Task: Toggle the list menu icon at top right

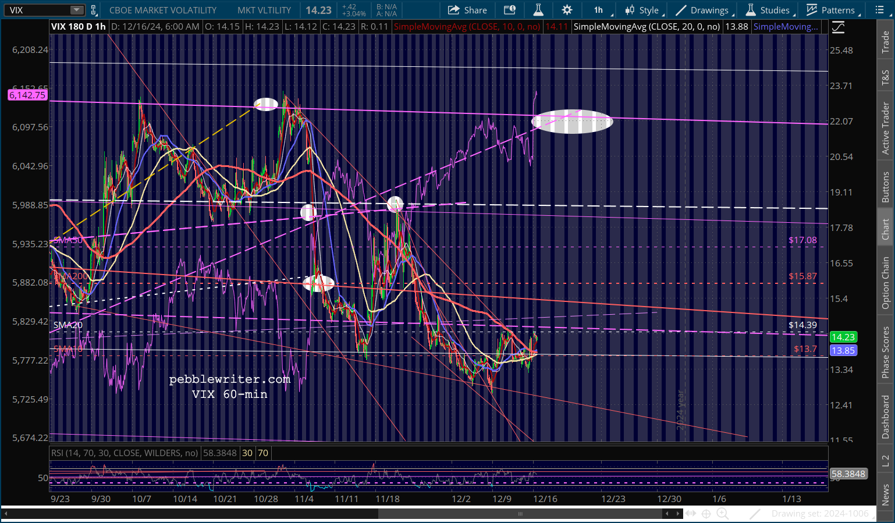Action: pos(880,10)
